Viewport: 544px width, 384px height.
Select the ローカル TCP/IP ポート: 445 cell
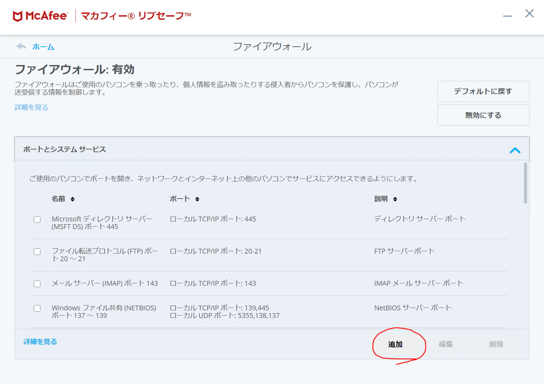[213, 219]
